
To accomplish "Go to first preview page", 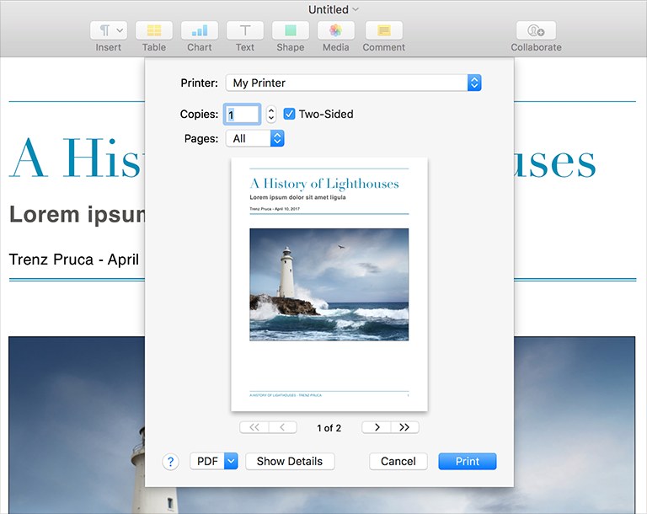I will pyautogui.click(x=254, y=427).
